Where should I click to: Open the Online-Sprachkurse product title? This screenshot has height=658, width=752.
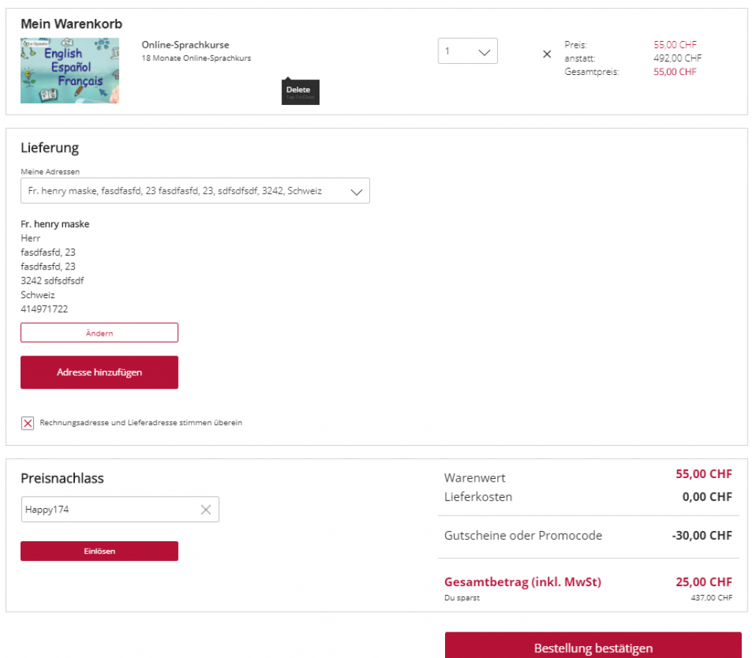click(x=175, y=45)
